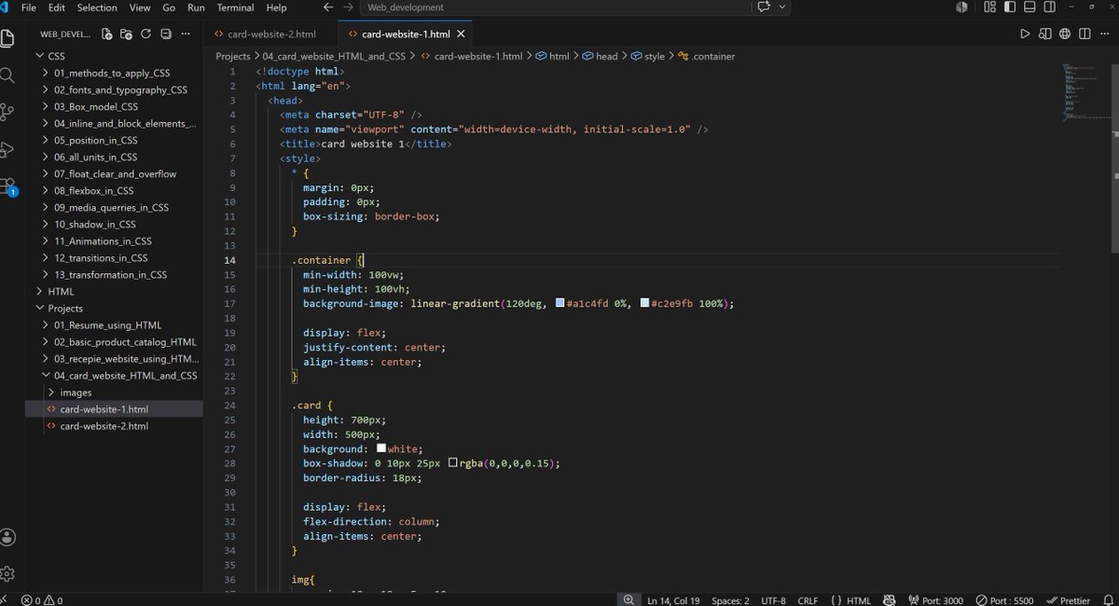The image size is (1119, 606).
Task: Click Ln 14, Col 19 in status bar
Action: 673,600
